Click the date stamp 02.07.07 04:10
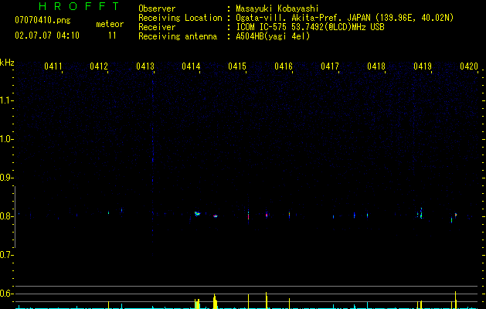This screenshot has height=309, width=486. coord(47,36)
